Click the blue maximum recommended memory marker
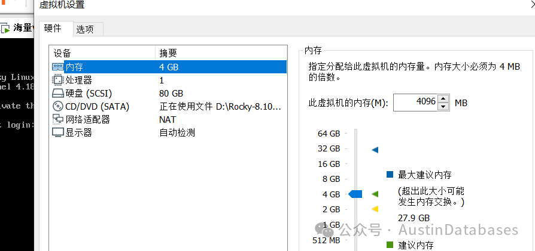The height and width of the screenshot is (251, 535). coord(375,150)
